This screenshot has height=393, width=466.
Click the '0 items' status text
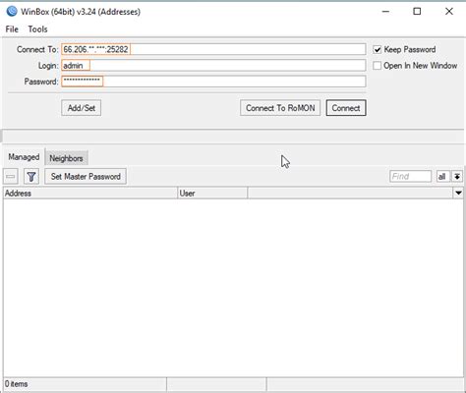click(x=17, y=384)
